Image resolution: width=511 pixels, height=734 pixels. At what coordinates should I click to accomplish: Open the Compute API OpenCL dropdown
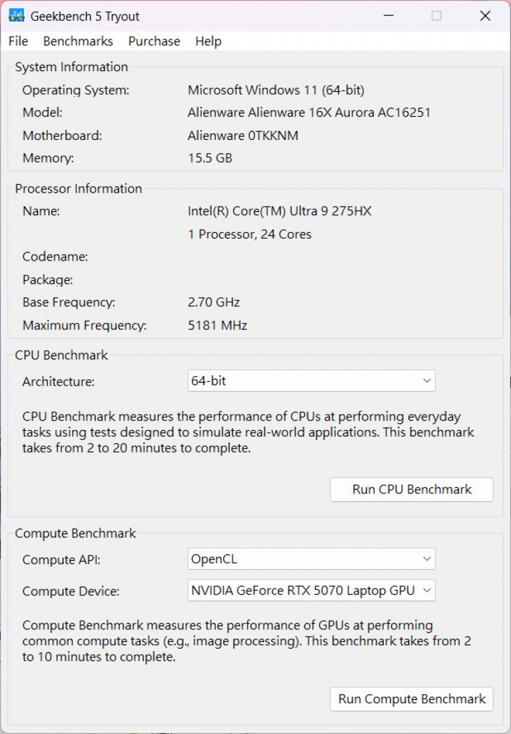311,559
